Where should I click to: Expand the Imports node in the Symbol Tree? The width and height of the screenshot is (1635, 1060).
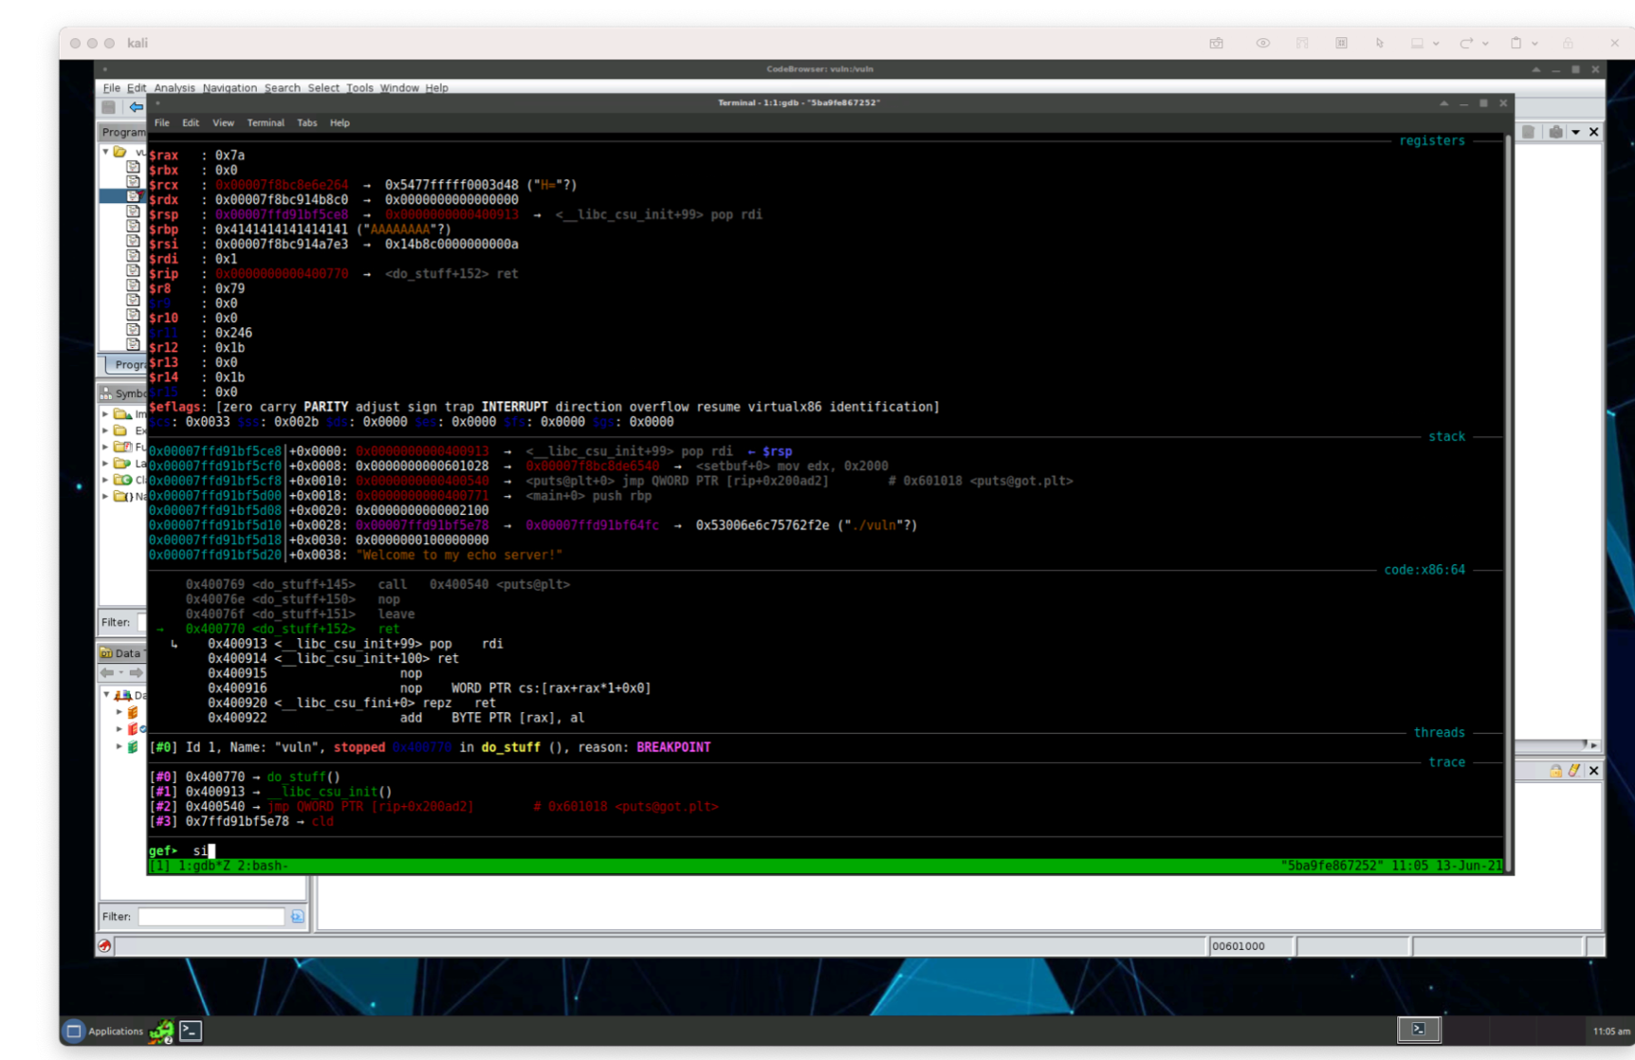(x=104, y=413)
